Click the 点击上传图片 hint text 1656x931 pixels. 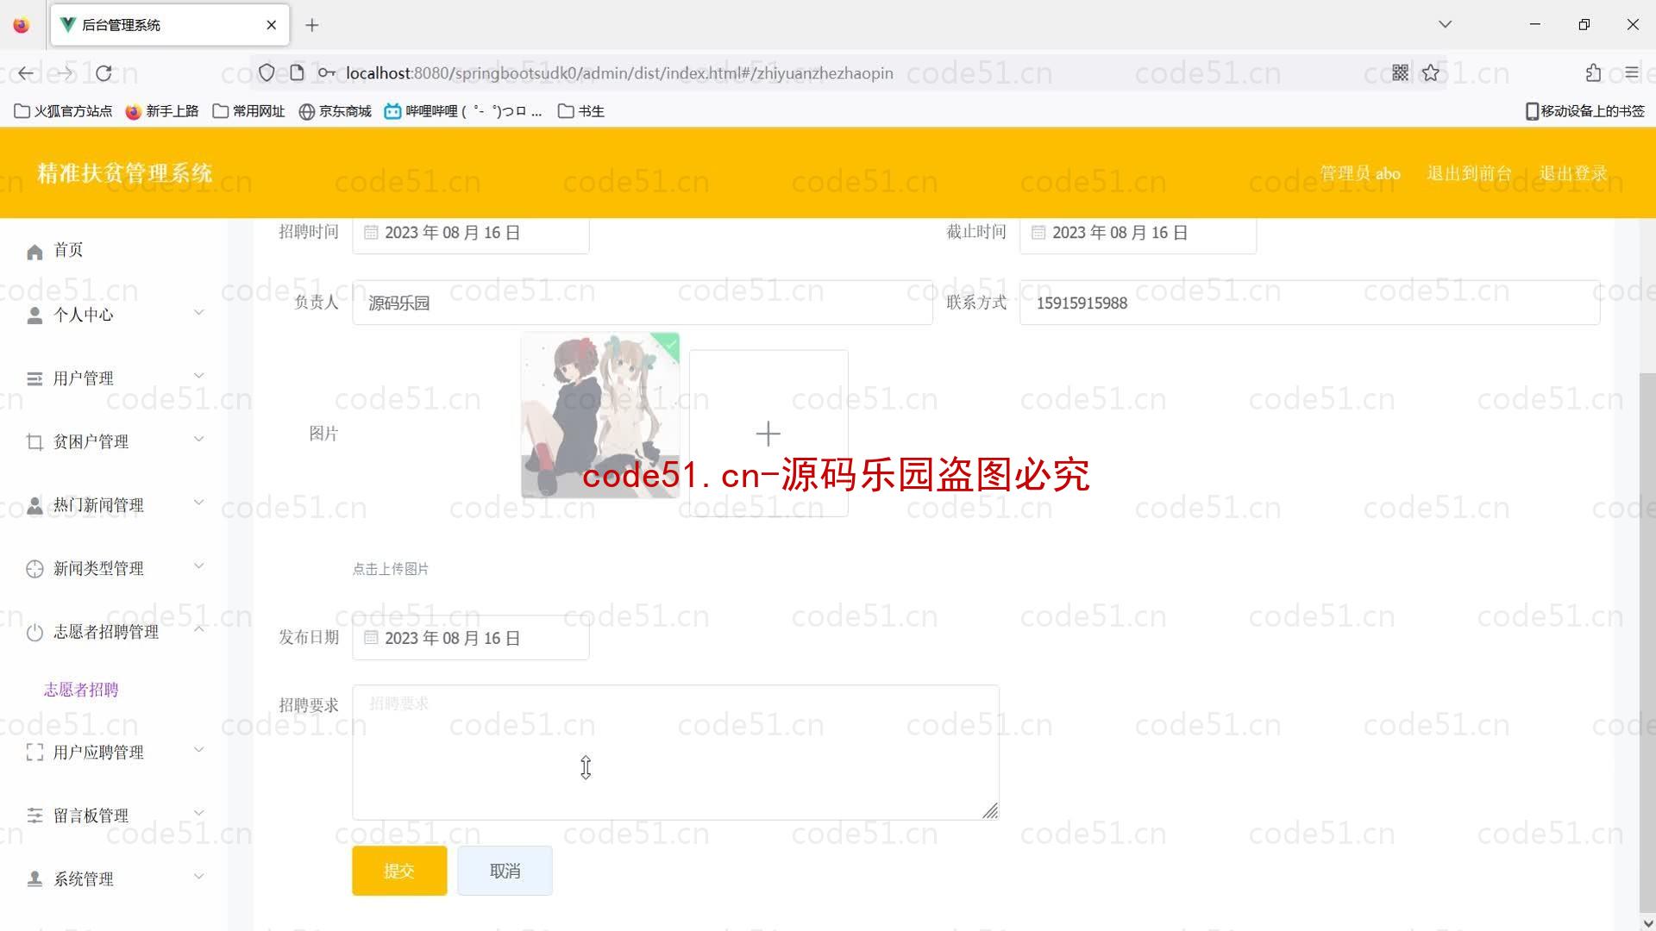[x=390, y=569]
